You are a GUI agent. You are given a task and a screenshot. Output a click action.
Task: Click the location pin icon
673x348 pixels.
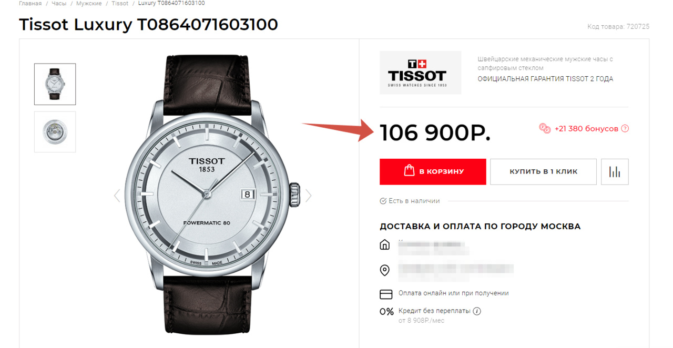click(x=385, y=270)
